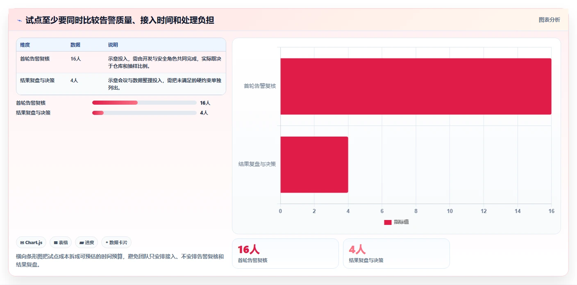Image resolution: width=577 pixels, height=285 pixels.
Task: Click 结果复盘与决策 cell in the table
Action: [x=37, y=81]
